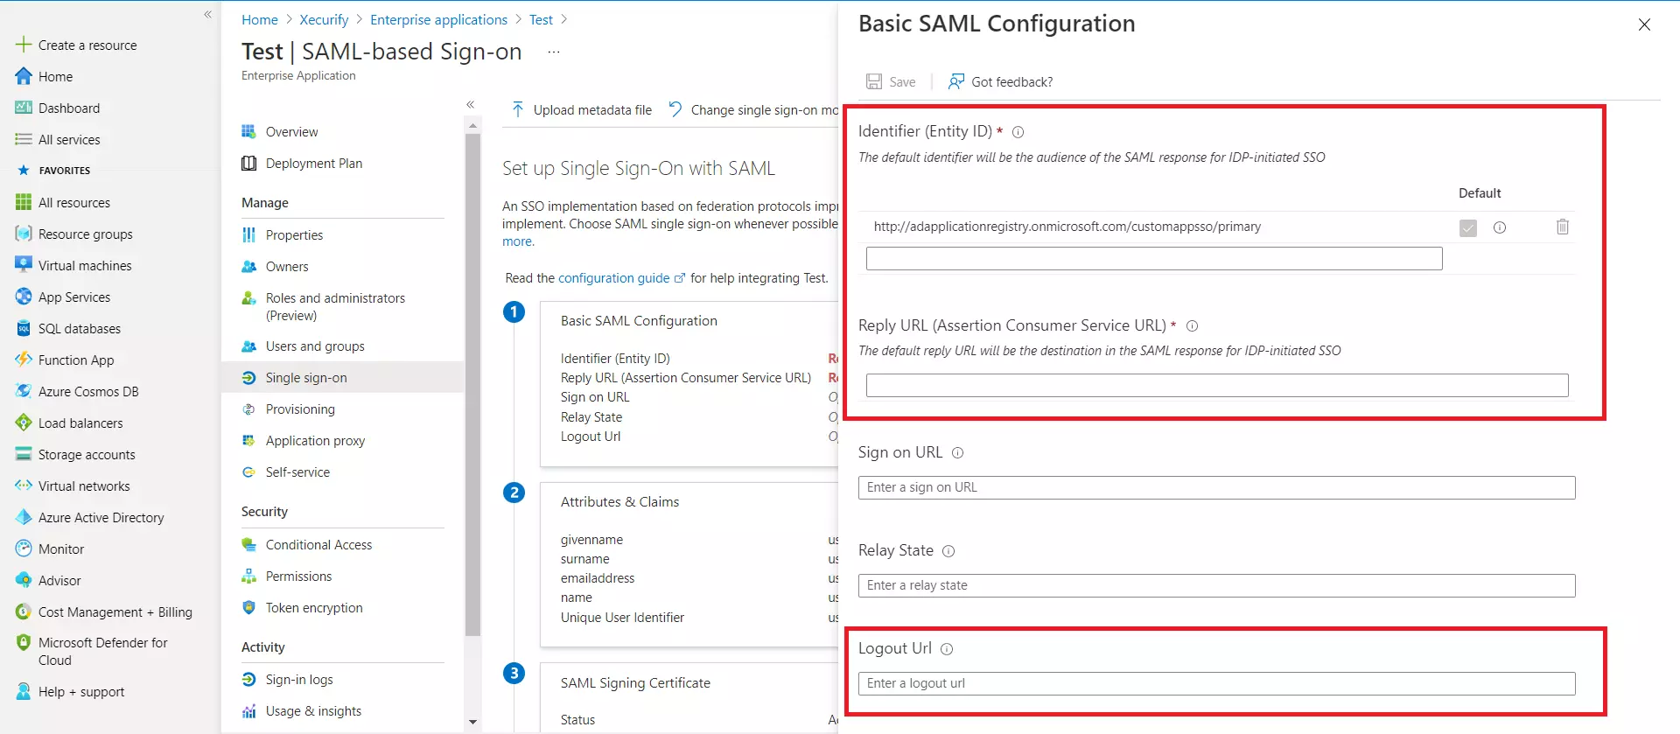Click info icon next to Logout Url
The width and height of the screenshot is (1680, 734).
pos(946,648)
